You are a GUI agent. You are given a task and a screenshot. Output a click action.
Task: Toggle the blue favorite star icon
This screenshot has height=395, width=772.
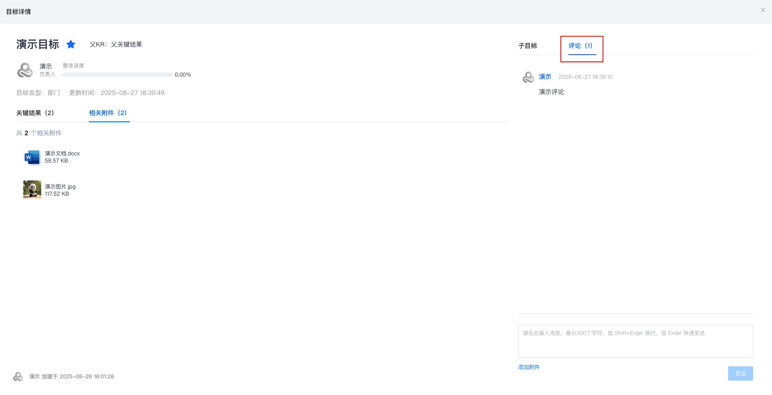pos(71,44)
